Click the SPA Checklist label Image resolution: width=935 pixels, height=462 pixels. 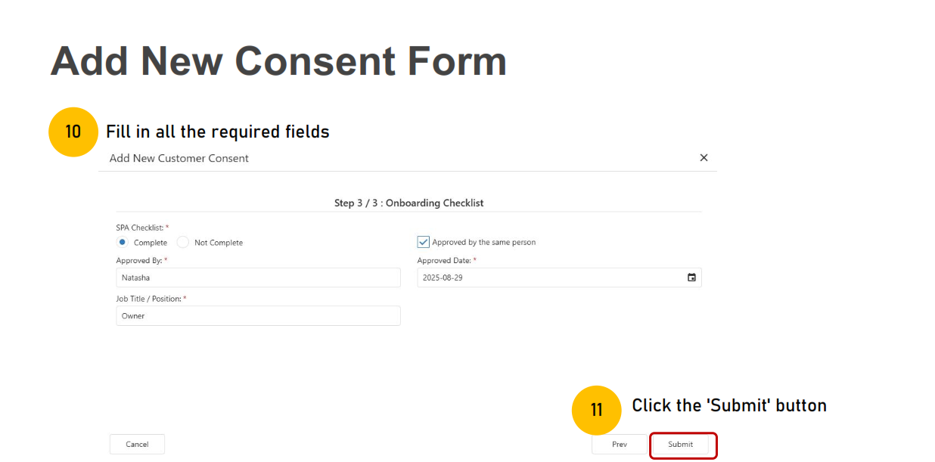tap(142, 228)
